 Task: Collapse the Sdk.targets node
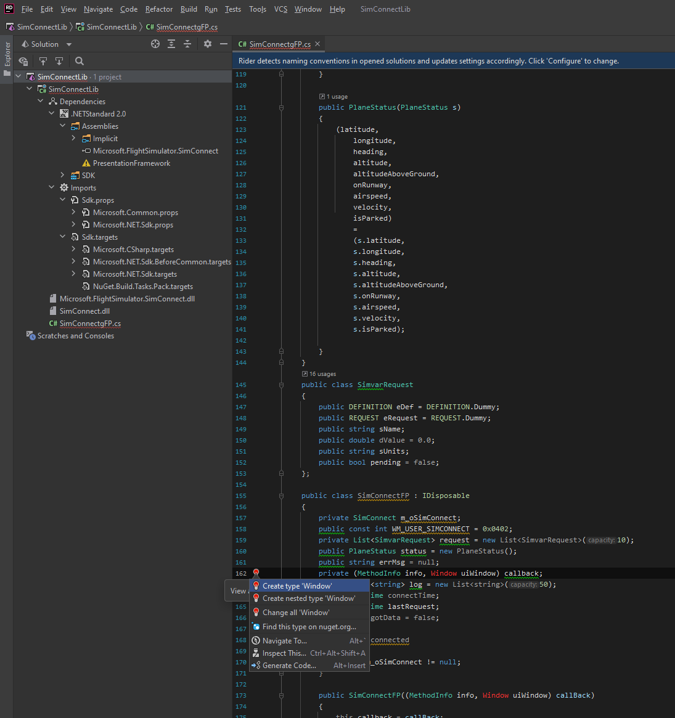[x=63, y=237]
